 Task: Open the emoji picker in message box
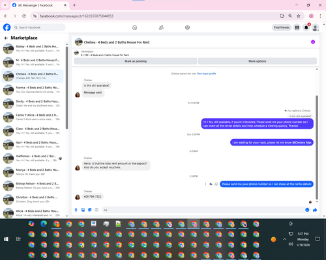point(307,210)
